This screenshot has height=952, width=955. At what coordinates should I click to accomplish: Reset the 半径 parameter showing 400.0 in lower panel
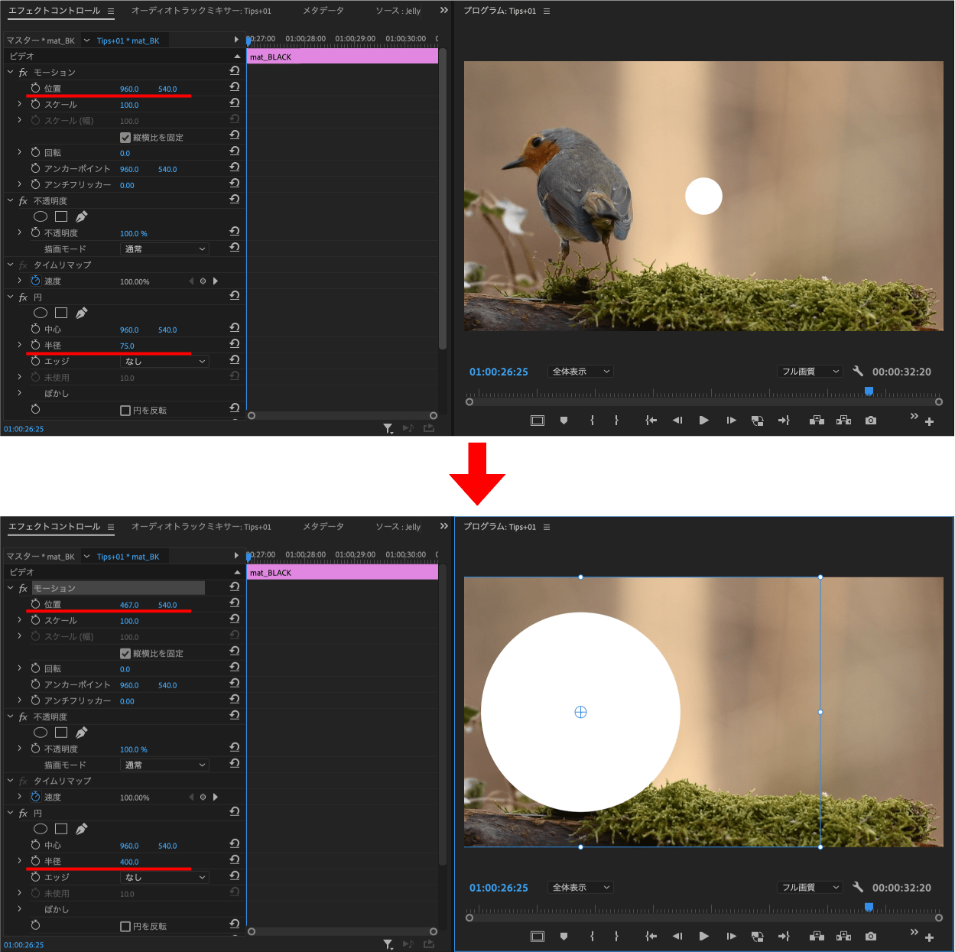click(235, 859)
